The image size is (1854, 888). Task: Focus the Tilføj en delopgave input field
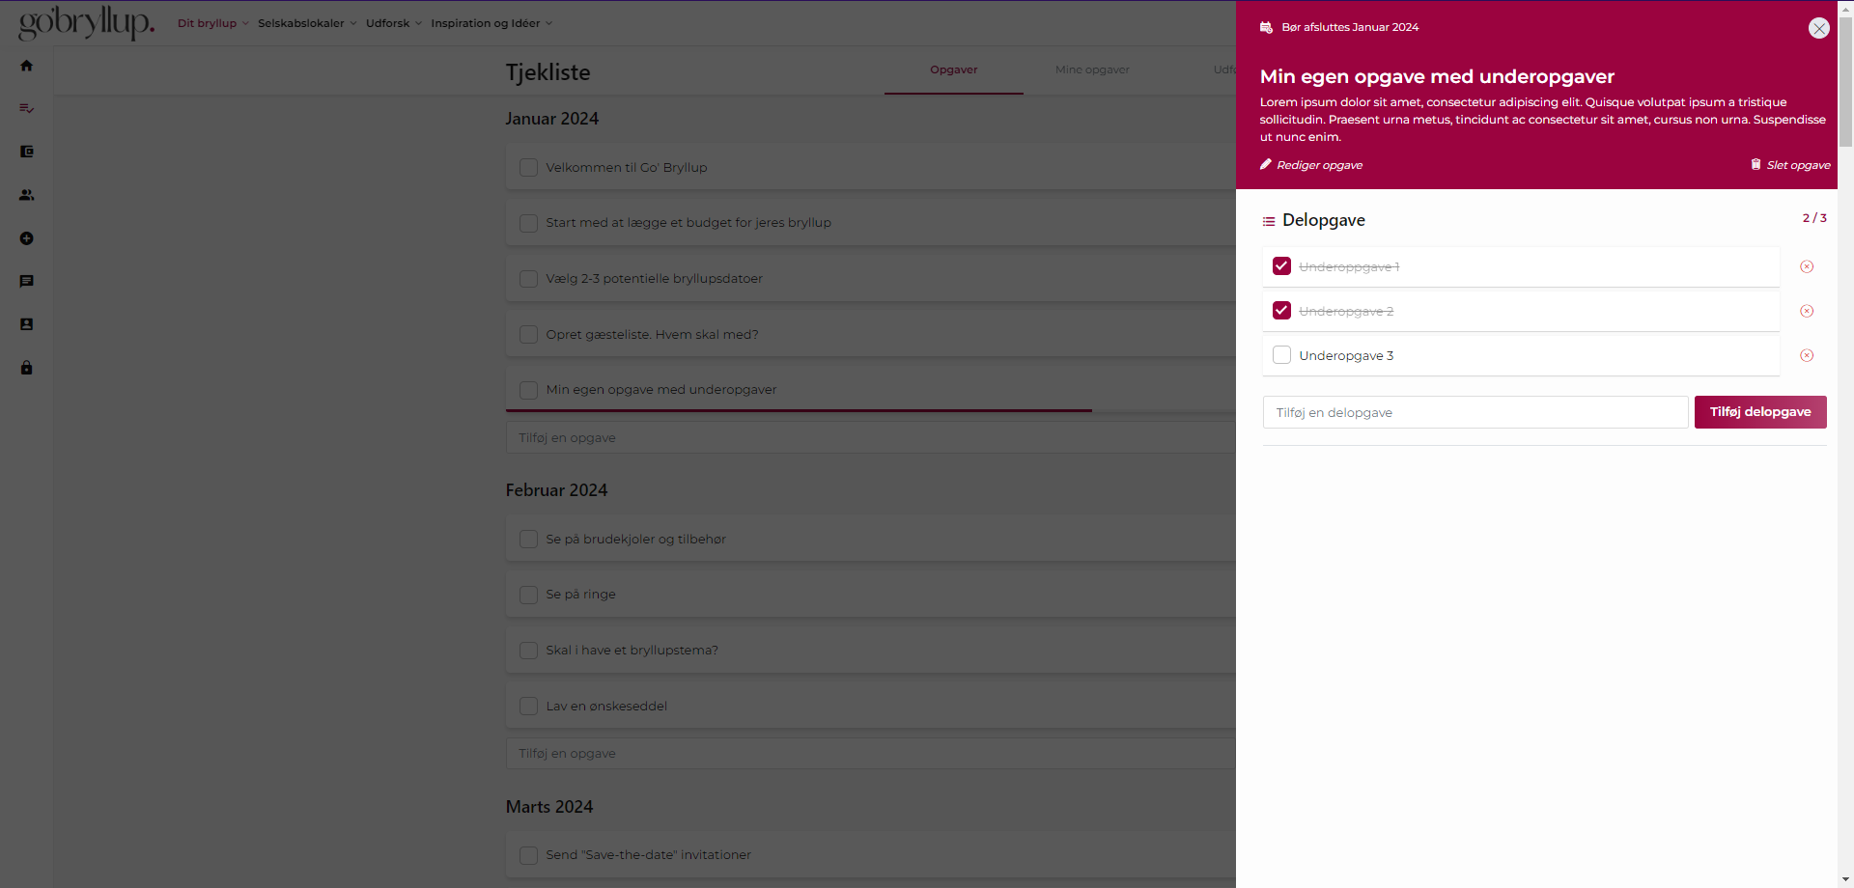[1475, 412]
